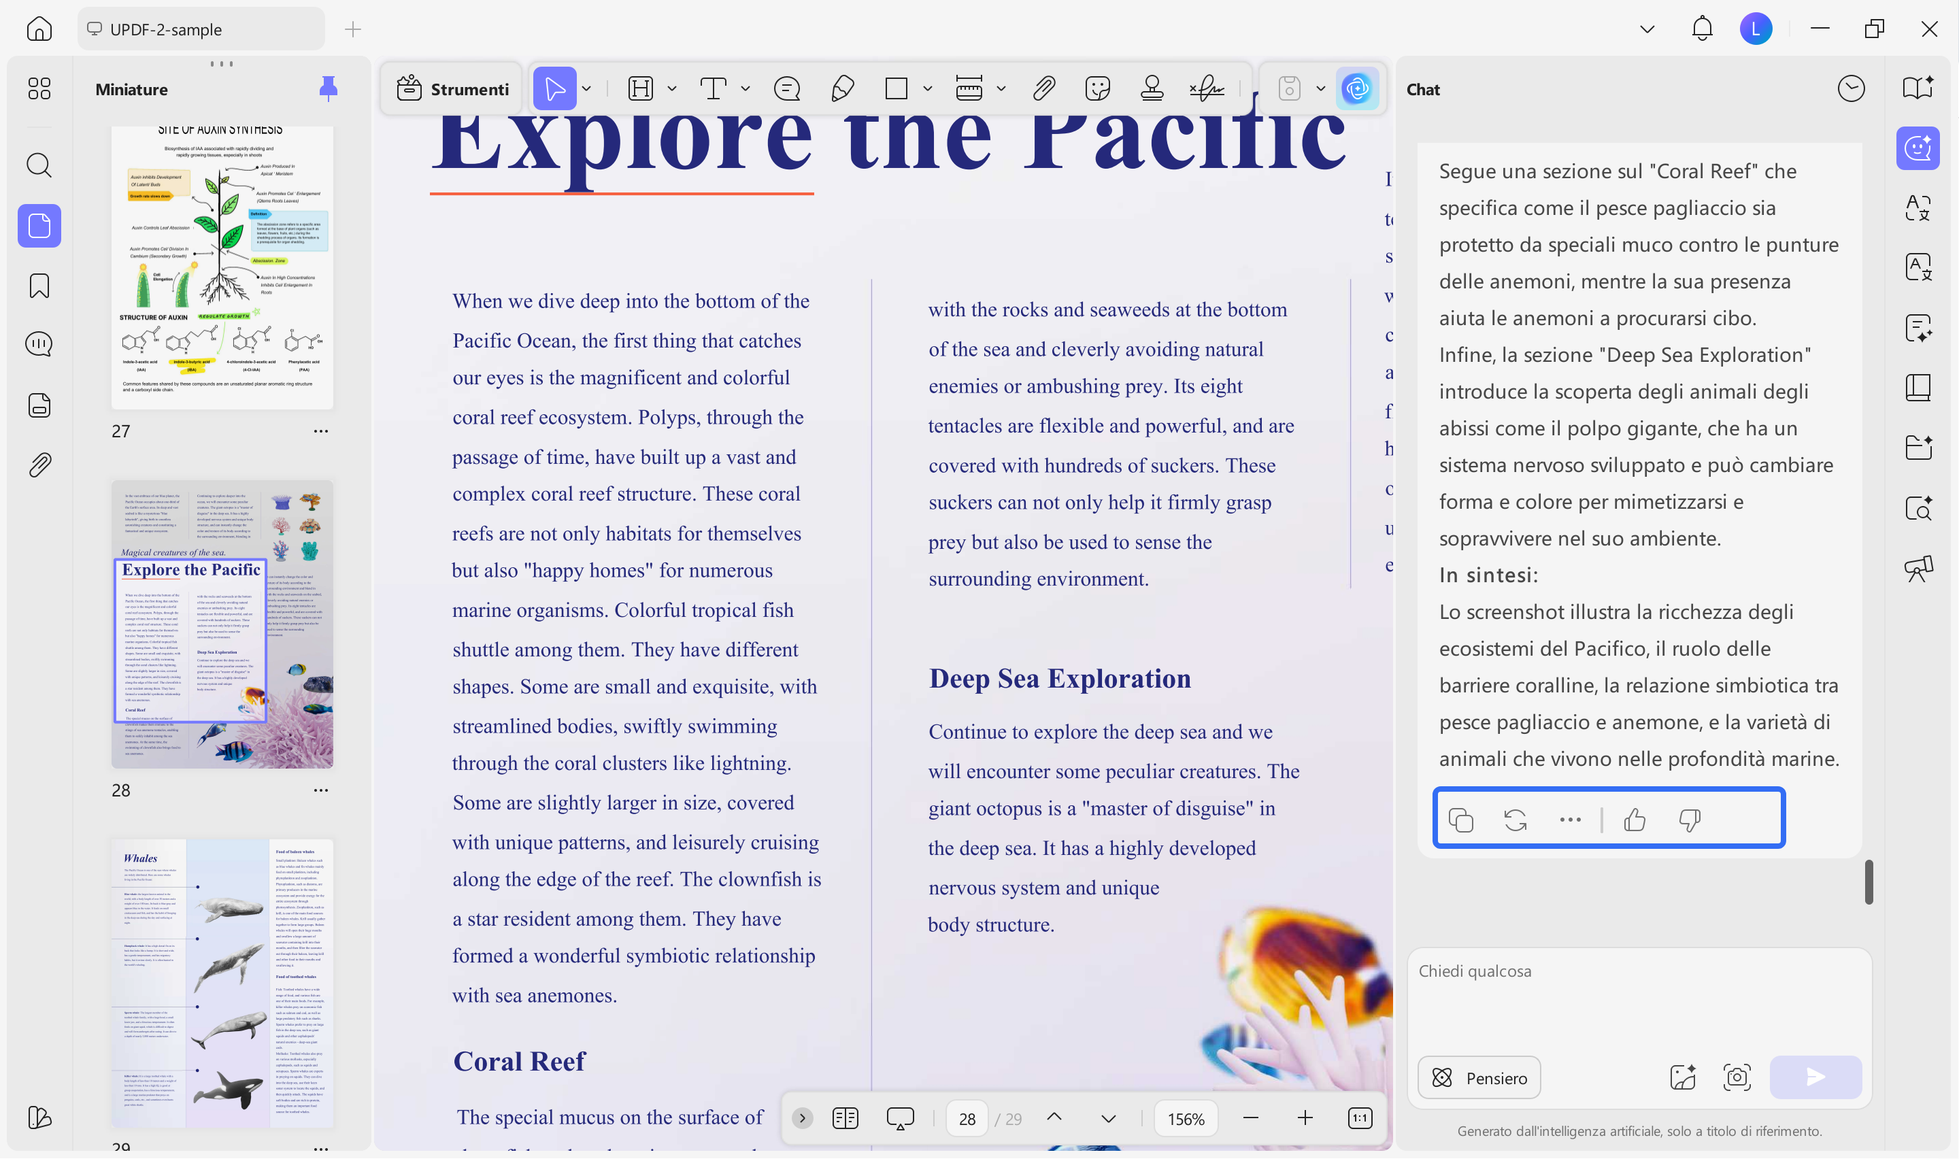
Task: Select the page 27 thumbnail
Action: [222, 267]
